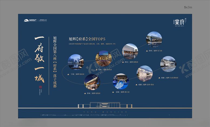The image size is (210, 127).
Task: Select the 苏州 铂悦府 circular photo
Action: click(x=92, y=82)
